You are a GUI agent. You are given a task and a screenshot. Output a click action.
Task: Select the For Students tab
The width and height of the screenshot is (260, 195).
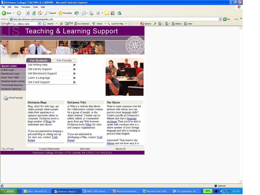[x=39, y=60]
